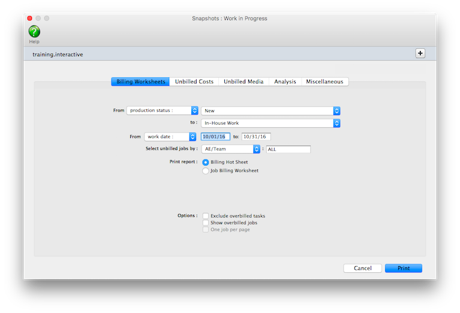Switch to the Unbilled Costs tab
Viewport: 460px width, 313px height.
coord(194,82)
